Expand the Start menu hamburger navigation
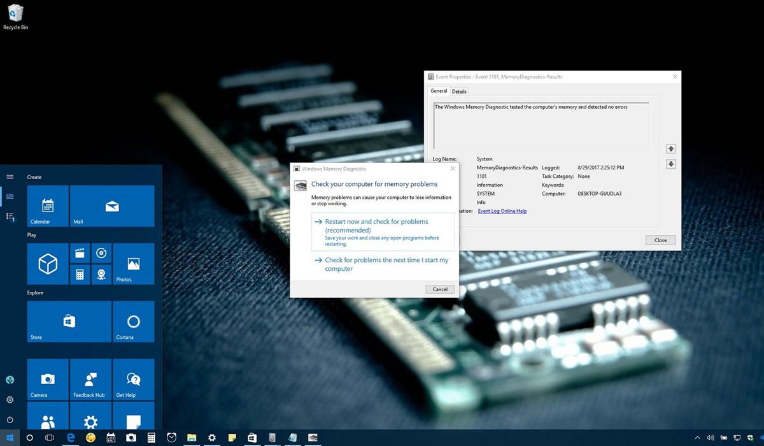The height and width of the screenshot is (446, 764). click(x=10, y=176)
